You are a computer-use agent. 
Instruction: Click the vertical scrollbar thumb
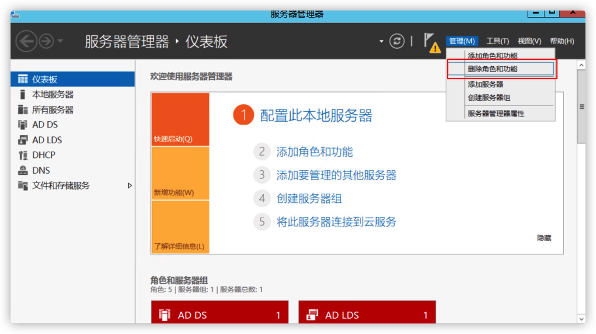tap(581, 107)
